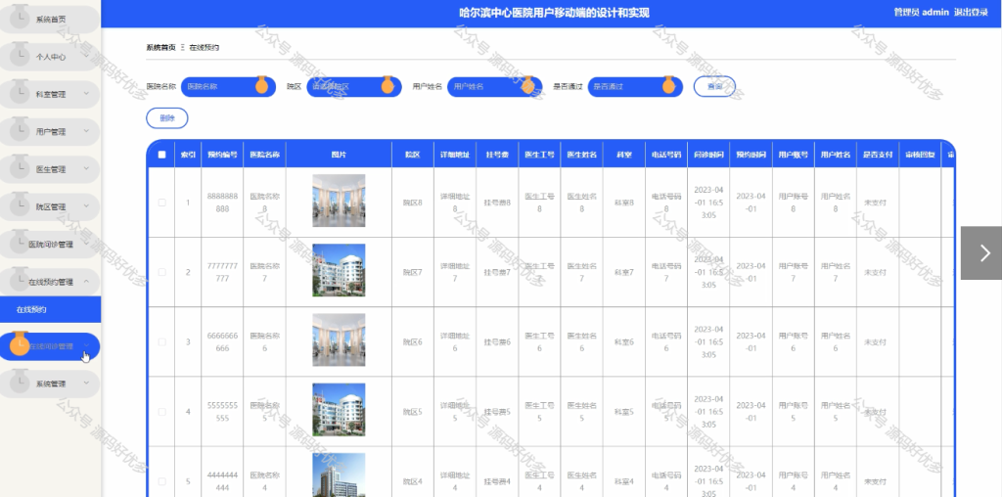This screenshot has height=497, width=1002.
Task: Toggle the select-all checkbox in table header
Action: point(161,155)
